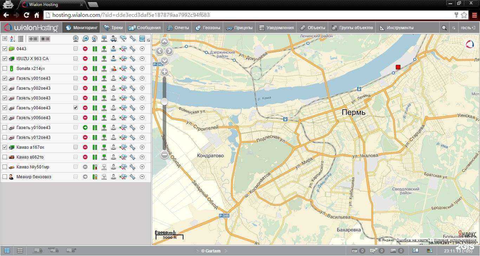
Task: Open column settings dropdown in list header
Action: coord(142,39)
